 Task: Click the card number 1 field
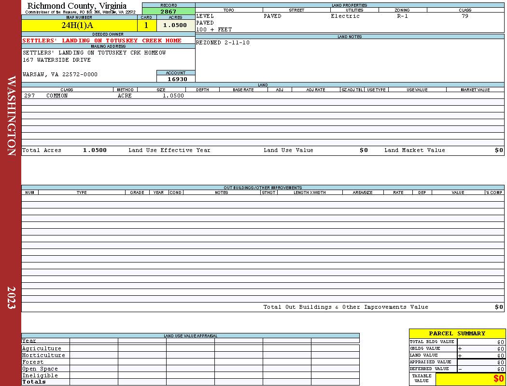pos(146,25)
